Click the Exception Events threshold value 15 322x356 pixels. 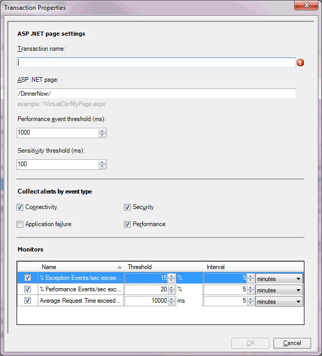(x=146, y=278)
